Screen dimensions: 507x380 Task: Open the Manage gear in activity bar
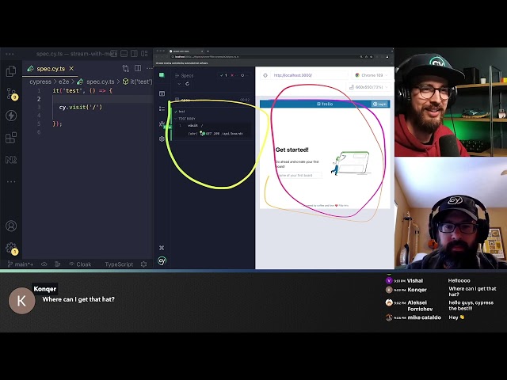11,248
